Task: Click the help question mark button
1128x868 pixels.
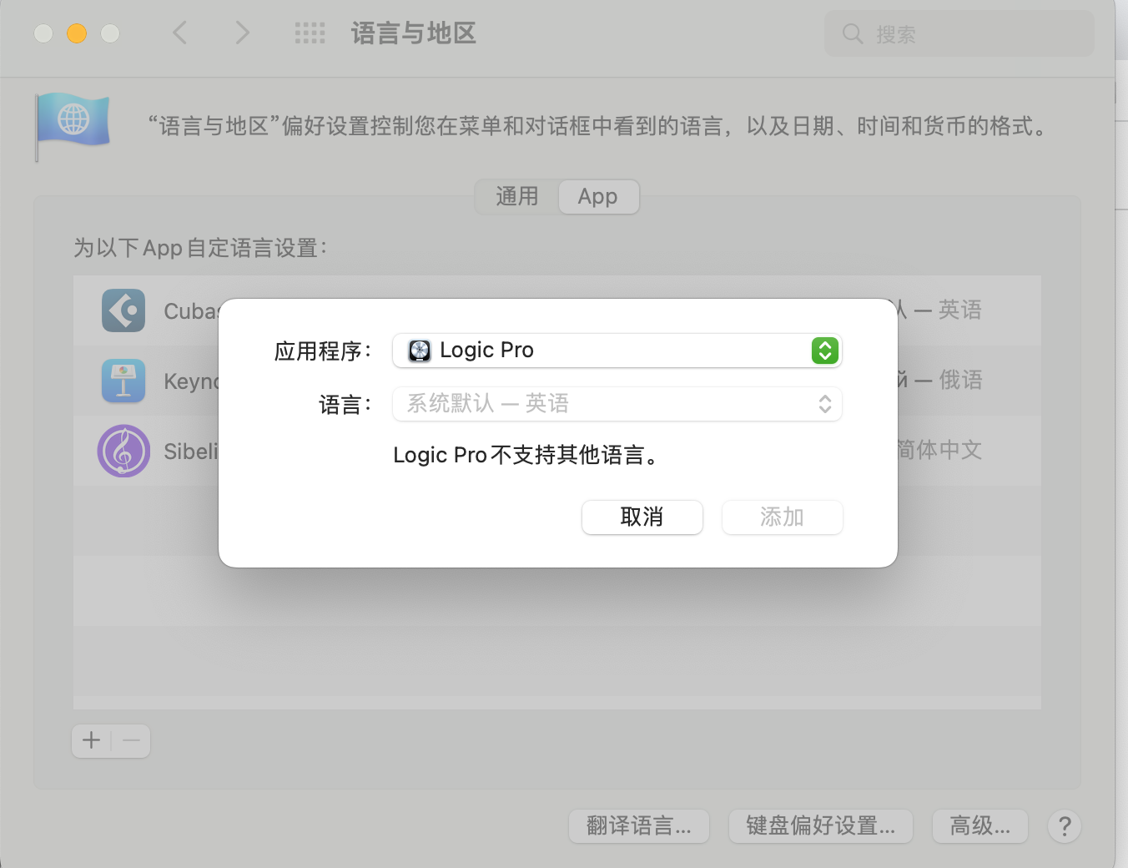Action: point(1065,826)
